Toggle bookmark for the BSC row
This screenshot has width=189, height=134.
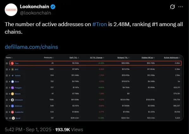pyautogui.click(x=7, y=69)
